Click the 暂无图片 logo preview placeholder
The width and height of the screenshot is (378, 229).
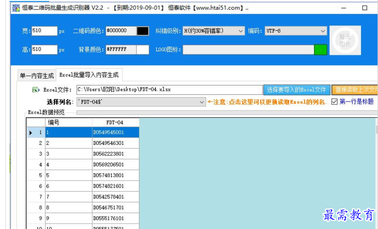pyautogui.click(x=345, y=41)
